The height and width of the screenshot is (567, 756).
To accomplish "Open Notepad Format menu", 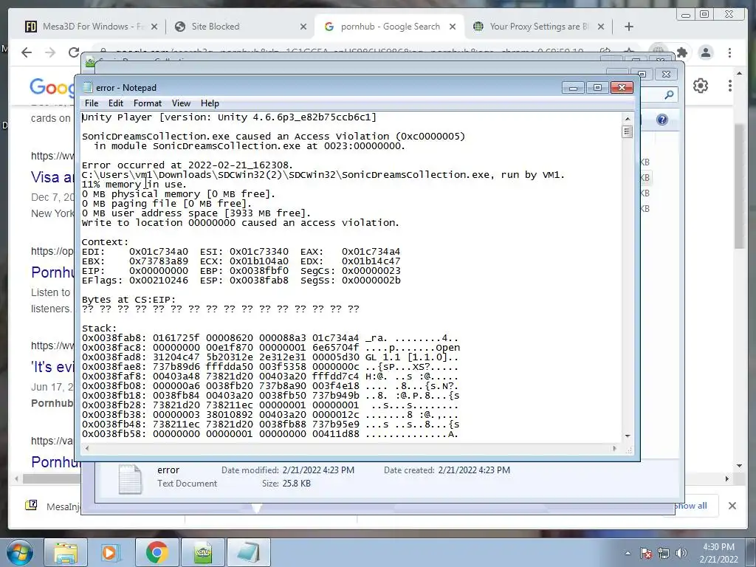I will [x=148, y=103].
